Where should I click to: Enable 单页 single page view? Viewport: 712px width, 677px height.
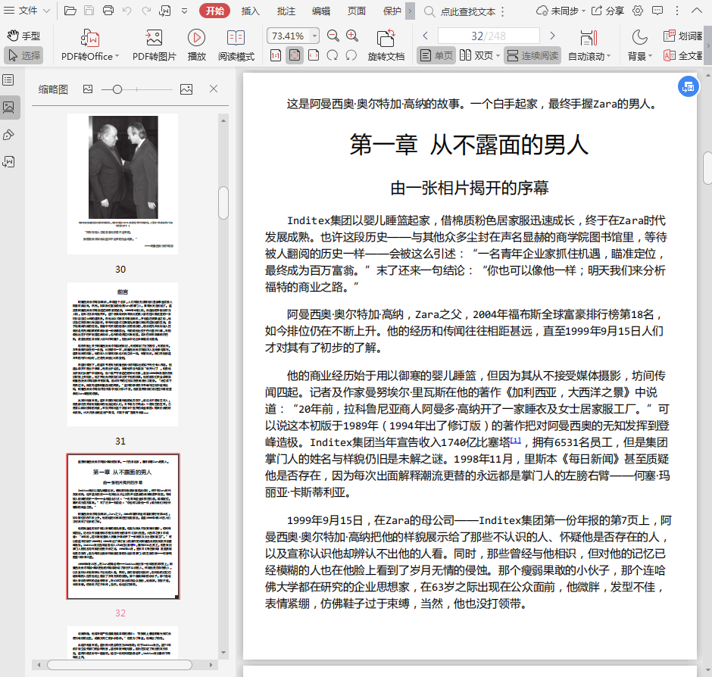point(436,55)
